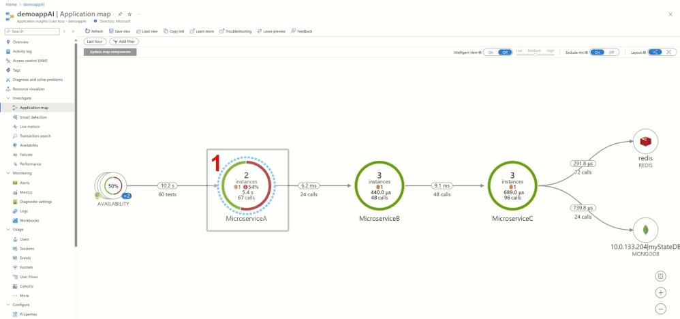Image resolution: width=680 pixels, height=319 pixels.
Task: Open the ellipsis menu beside the title
Action: 138,14
